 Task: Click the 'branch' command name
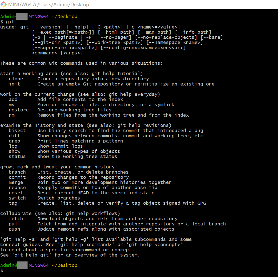tap(17, 172)
